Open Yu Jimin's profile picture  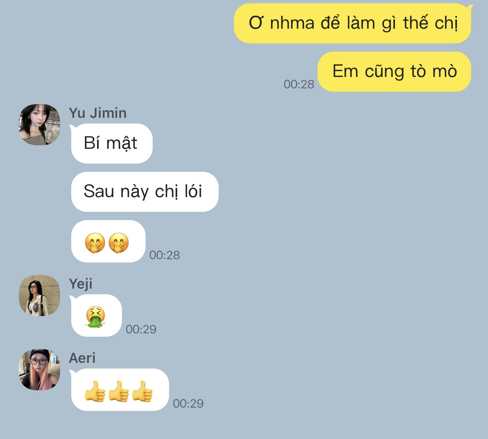tap(39, 124)
